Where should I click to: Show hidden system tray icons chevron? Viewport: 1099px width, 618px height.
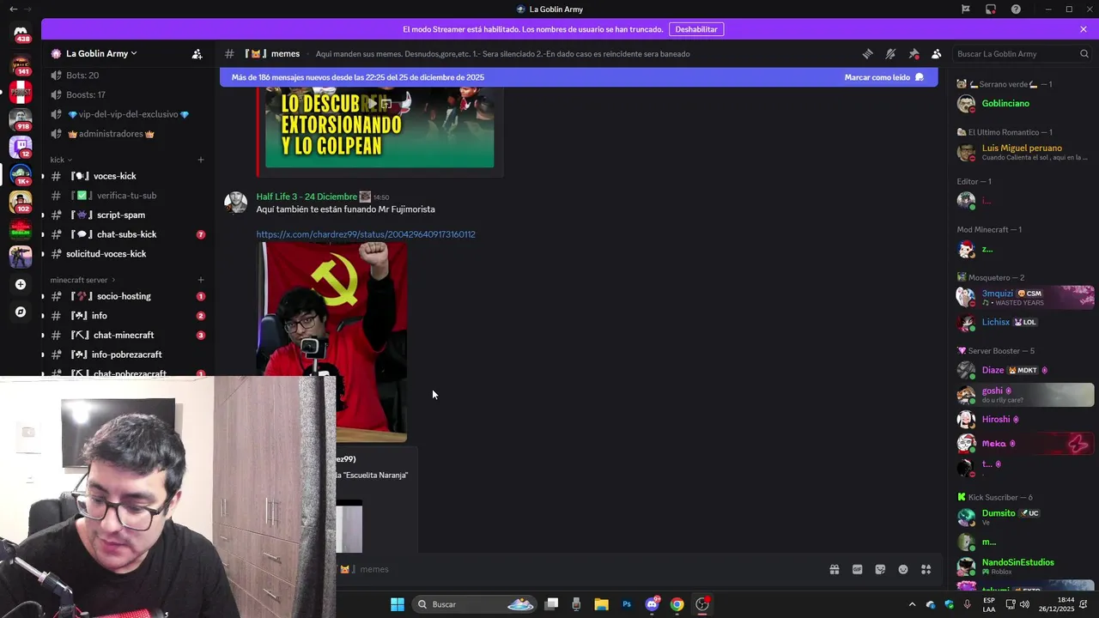(912, 604)
